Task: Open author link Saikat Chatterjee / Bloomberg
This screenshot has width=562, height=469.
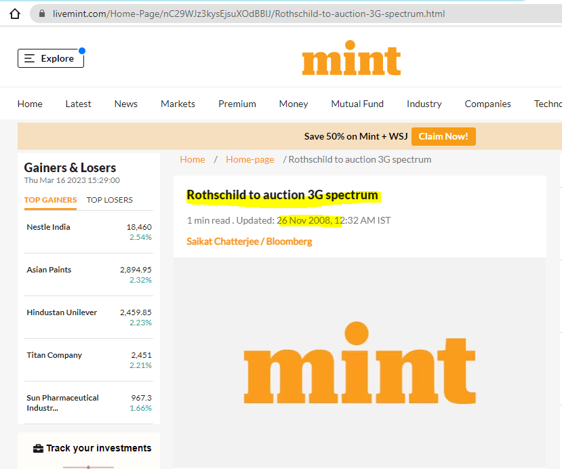Action: (249, 241)
